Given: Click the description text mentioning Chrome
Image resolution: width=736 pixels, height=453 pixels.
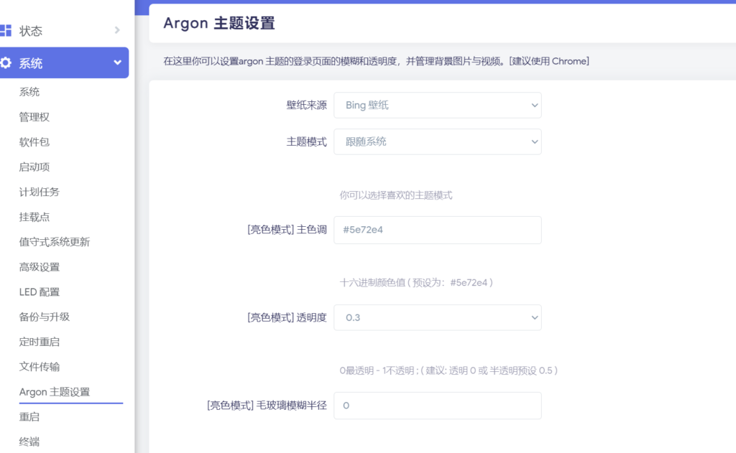Looking at the screenshot, I should [377, 62].
